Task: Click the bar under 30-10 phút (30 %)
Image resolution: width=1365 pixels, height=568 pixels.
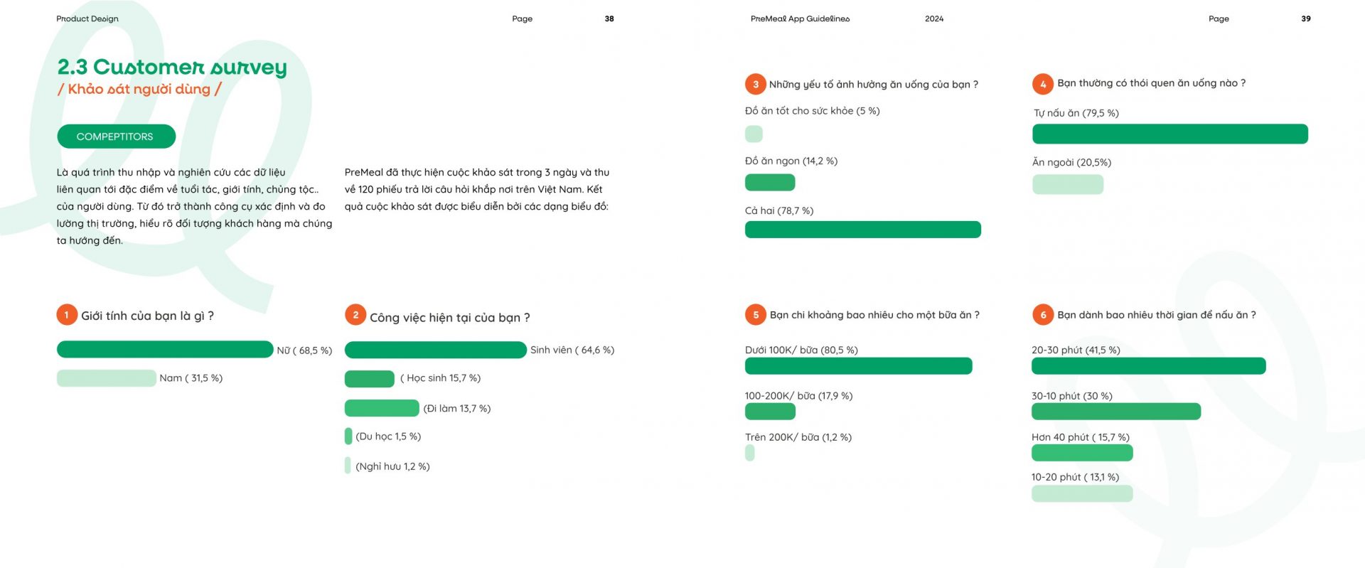Action: [x=1116, y=411]
